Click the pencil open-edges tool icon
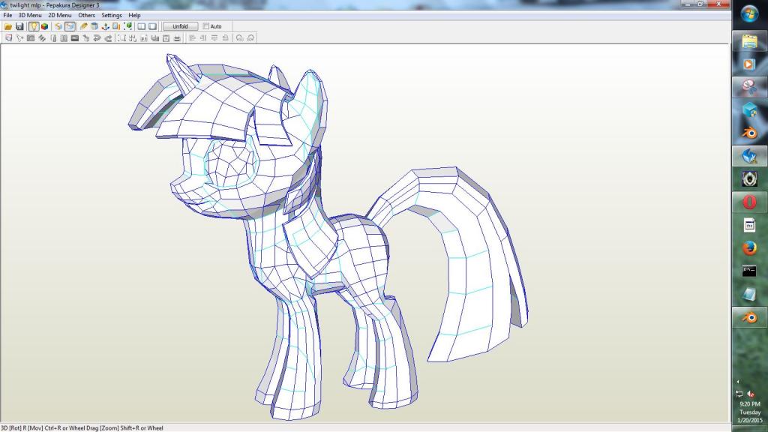 (84, 26)
